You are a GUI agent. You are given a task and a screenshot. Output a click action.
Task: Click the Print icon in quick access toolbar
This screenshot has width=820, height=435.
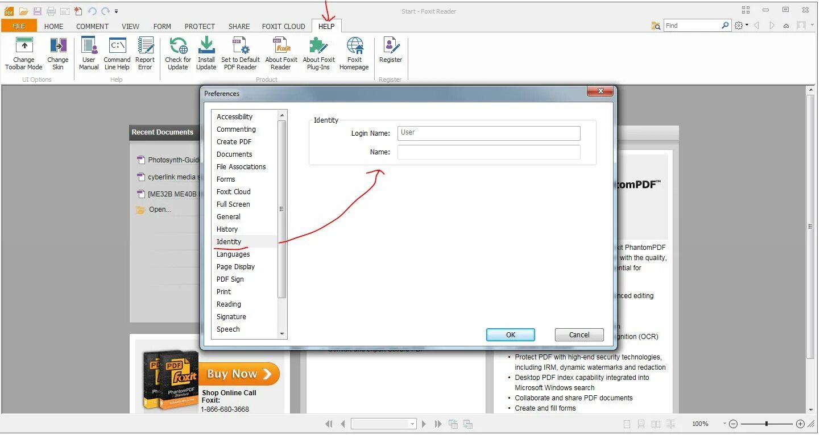point(51,11)
